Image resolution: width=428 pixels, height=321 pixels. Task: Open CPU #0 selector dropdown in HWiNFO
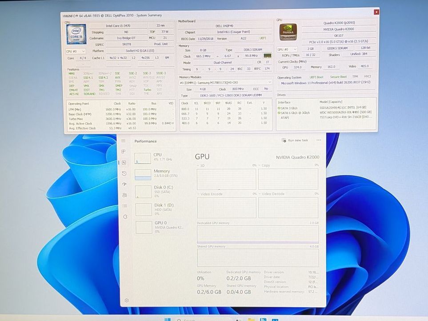tap(76, 51)
